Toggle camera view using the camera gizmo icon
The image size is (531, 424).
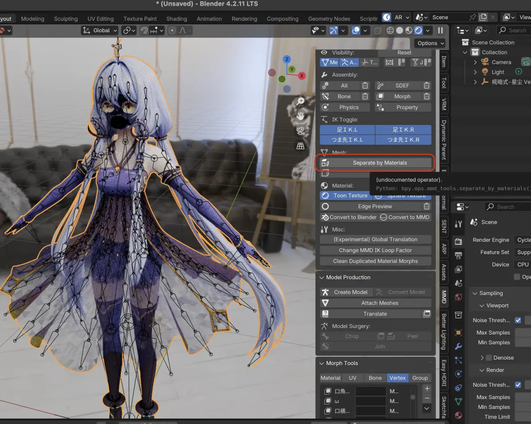pyautogui.click(x=301, y=131)
